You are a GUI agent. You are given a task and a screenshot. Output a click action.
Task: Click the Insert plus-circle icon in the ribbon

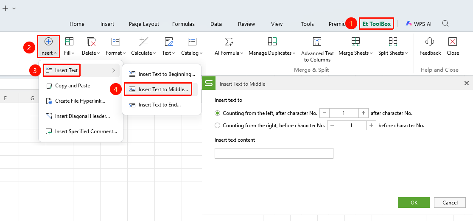[x=48, y=42]
